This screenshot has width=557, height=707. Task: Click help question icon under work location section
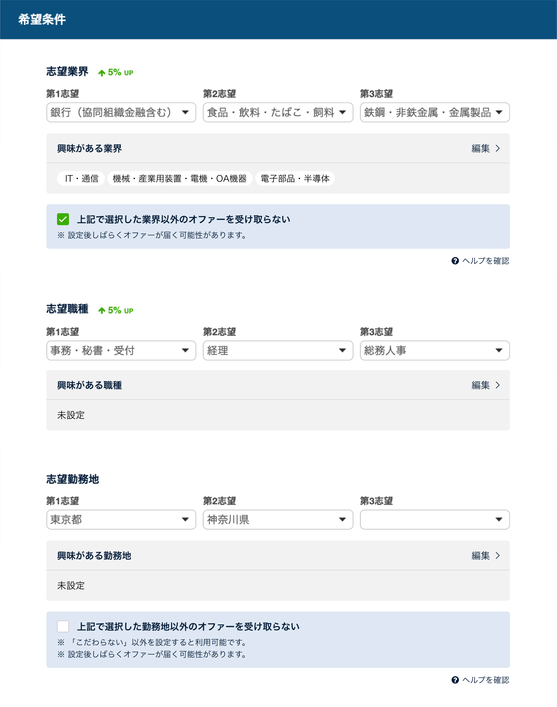click(455, 680)
